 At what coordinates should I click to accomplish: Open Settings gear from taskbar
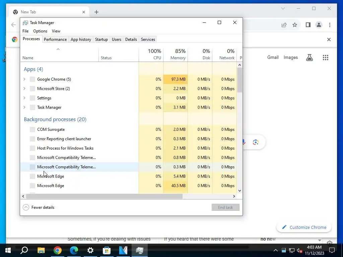click(90, 250)
